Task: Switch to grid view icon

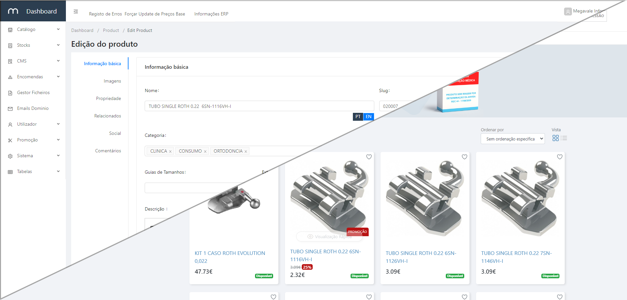Action: (556, 138)
